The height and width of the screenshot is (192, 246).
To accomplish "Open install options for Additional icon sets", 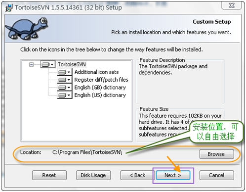I will [65, 72].
